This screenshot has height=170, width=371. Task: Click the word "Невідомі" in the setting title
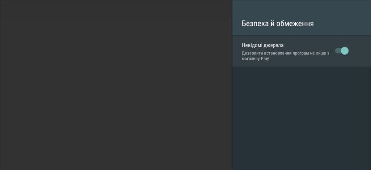pyautogui.click(x=253, y=45)
